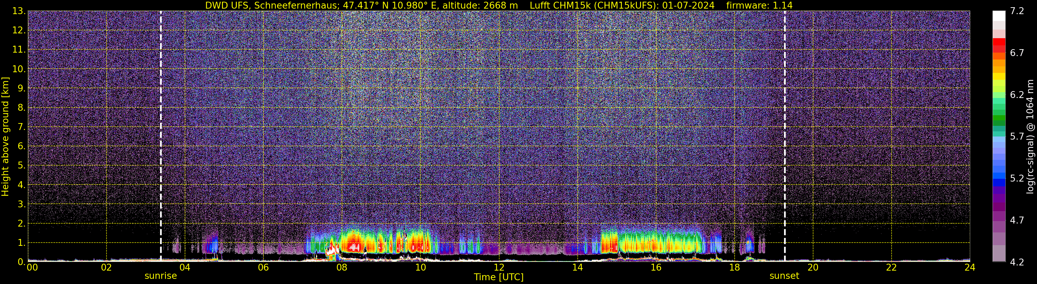Click height axis tick label '11.'

(19, 50)
